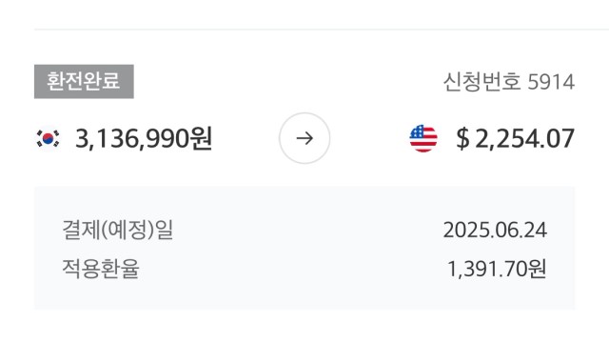609x343 pixels.
Task: Select the 1,391.70 exchange rate digits
Action: tap(487, 269)
